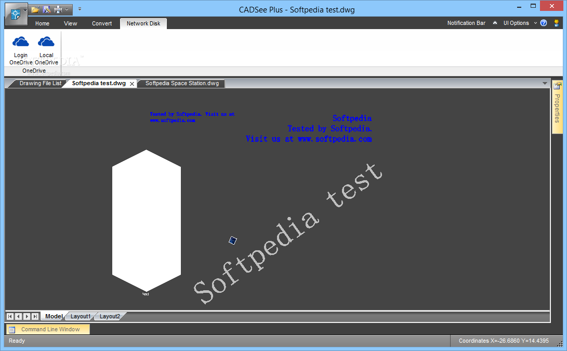
Task: Open the CADSee application menu button
Action: coord(16,14)
